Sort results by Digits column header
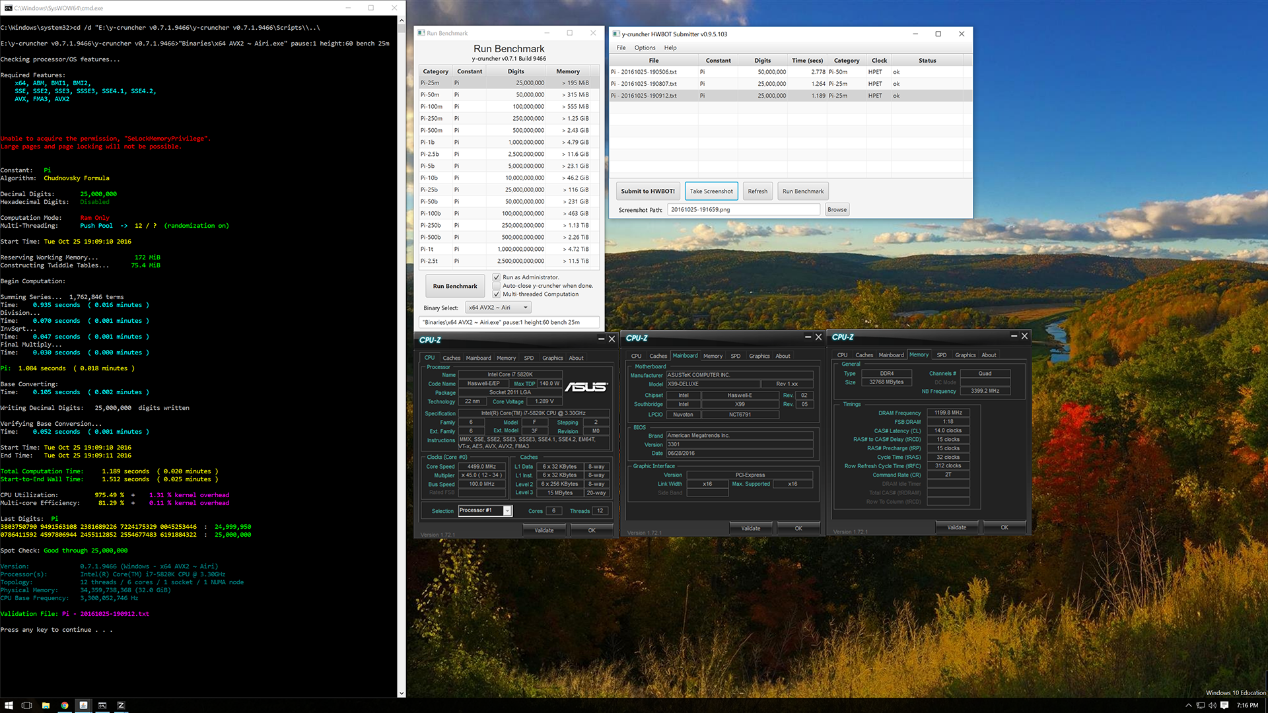 tap(763, 61)
